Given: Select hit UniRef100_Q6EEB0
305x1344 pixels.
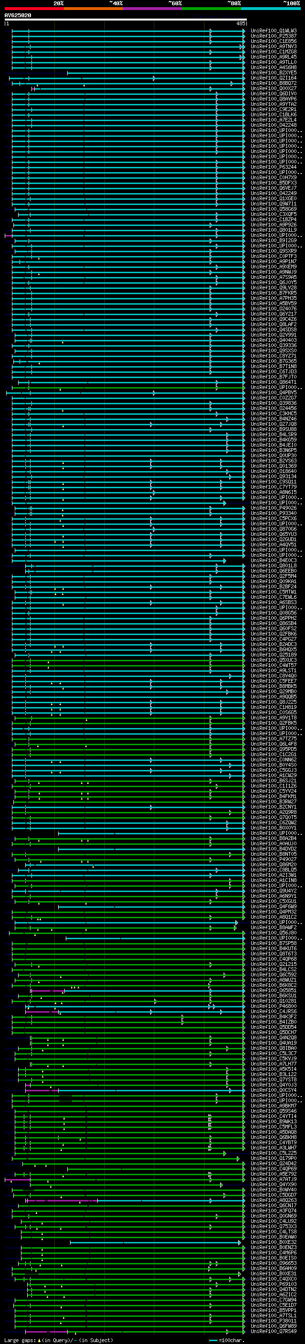Looking at the screenshot, I should (274, 571).
